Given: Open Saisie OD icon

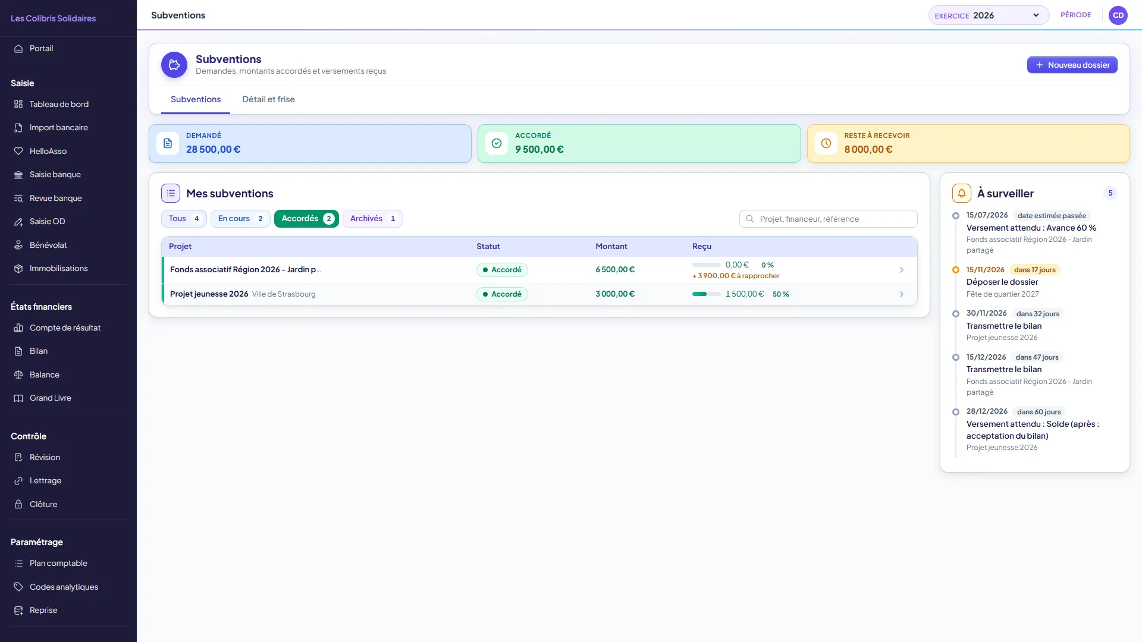Looking at the screenshot, I should click(18, 222).
